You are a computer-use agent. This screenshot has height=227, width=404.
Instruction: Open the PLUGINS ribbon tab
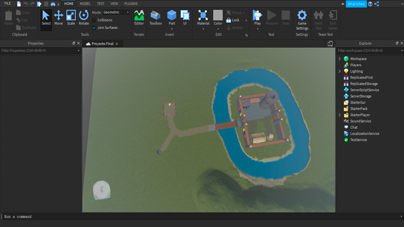point(131,4)
